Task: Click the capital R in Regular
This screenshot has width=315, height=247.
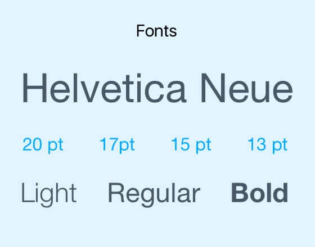Action: coord(116,193)
